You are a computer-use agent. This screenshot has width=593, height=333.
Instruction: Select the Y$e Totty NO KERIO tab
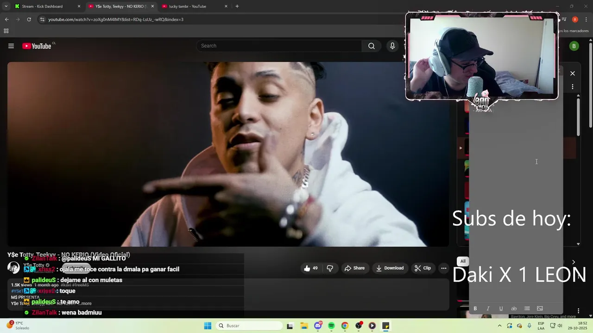point(121,6)
